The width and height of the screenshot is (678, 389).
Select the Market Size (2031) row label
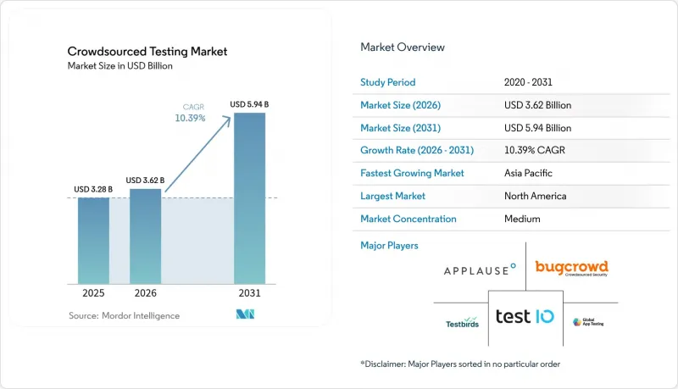coord(400,128)
